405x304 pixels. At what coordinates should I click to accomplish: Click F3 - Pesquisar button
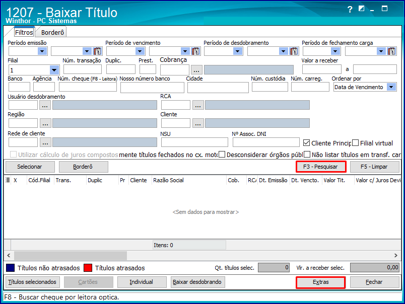click(x=321, y=167)
